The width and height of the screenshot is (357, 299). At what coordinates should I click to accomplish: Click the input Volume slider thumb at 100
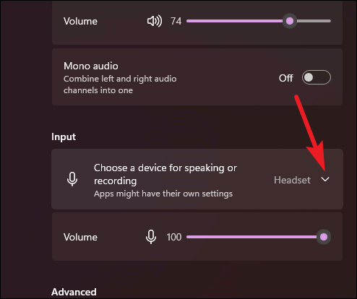point(324,237)
